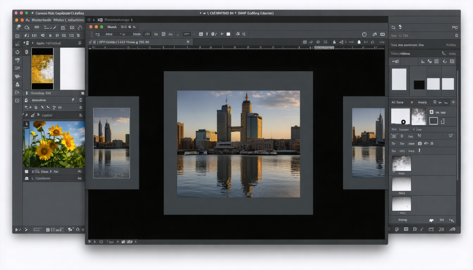Click the bottom-right corner icon of right panel
473x270 pixels.
(452, 229)
